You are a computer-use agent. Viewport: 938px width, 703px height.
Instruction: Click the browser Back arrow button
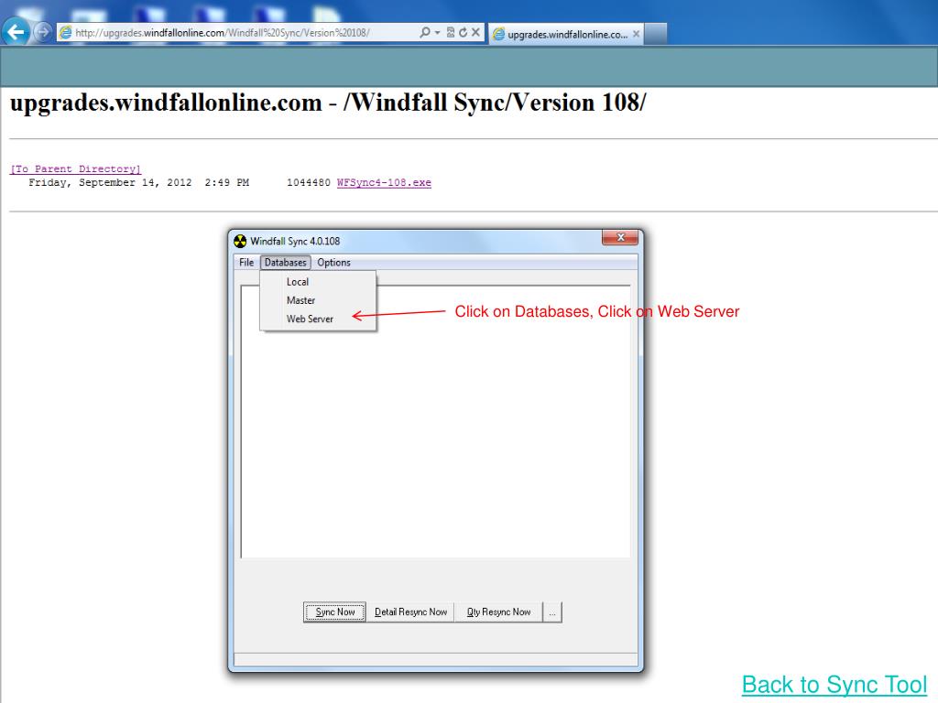point(16,31)
